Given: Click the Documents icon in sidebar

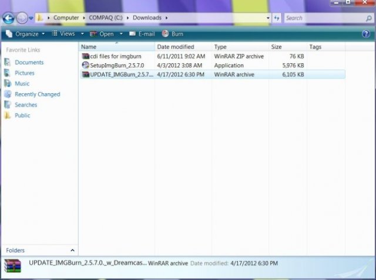Looking at the screenshot, I should [x=8, y=63].
